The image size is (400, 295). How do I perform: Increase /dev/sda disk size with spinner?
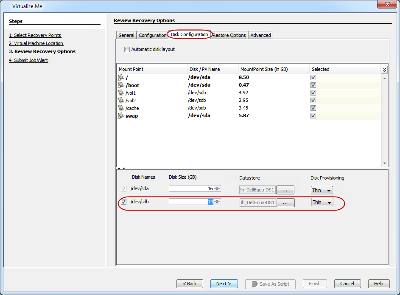[217, 187]
